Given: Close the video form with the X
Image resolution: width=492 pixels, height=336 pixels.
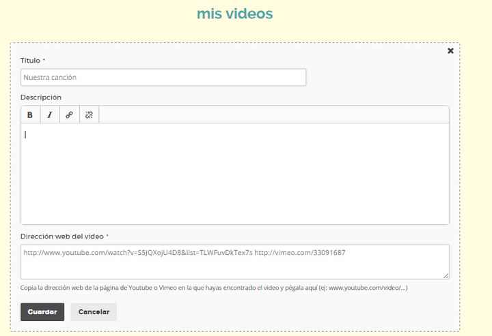Looking at the screenshot, I should coord(450,50).
